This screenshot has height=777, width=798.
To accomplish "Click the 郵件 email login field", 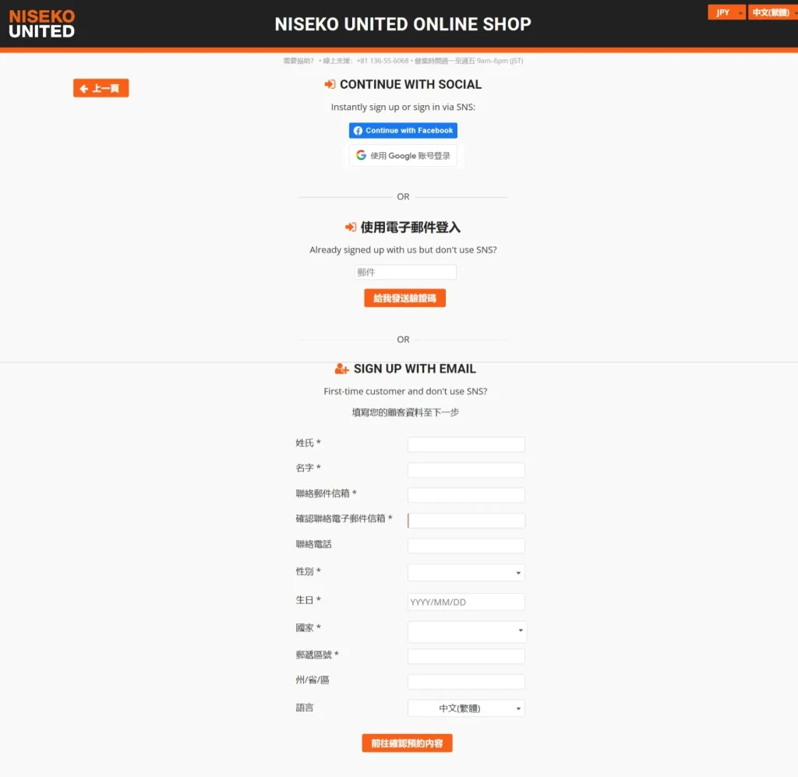I will pos(405,272).
